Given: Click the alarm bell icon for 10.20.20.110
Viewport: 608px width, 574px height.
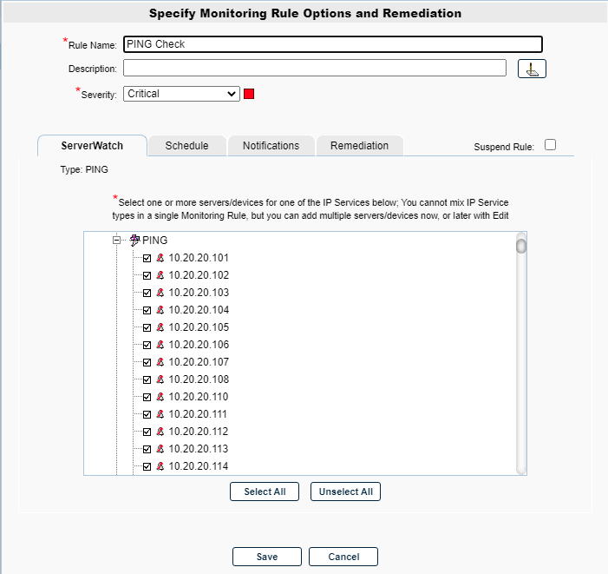Looking at the screenshot, I should 160,397.
